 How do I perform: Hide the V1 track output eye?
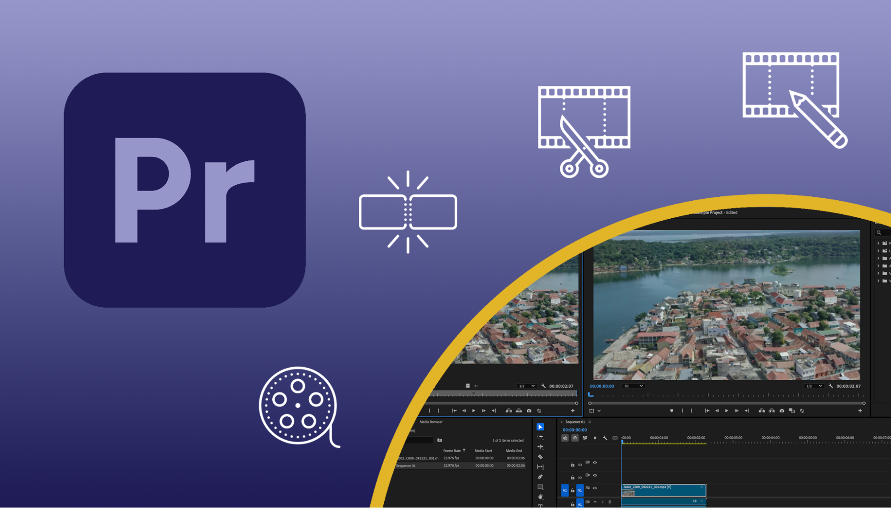click(x=595, y=488)
